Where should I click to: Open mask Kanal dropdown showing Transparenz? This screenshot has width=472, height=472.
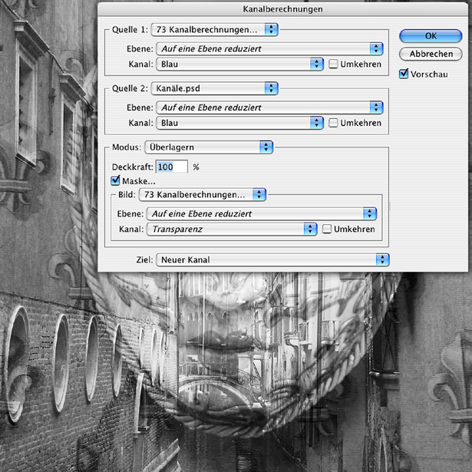tap(232, 229)
